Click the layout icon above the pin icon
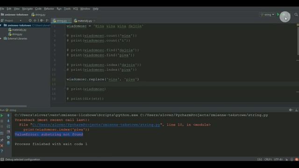The image size is (299, 168). pos(2,133)
